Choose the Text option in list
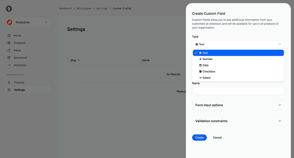 (x=238, y=53)
